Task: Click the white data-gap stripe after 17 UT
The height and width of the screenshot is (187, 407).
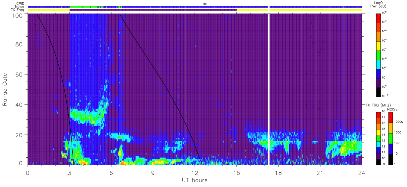Action: tap(269, 89)
